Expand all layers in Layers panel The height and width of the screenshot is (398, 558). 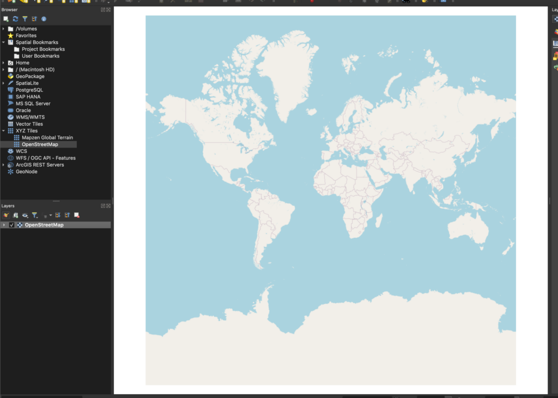coord(58,215)
